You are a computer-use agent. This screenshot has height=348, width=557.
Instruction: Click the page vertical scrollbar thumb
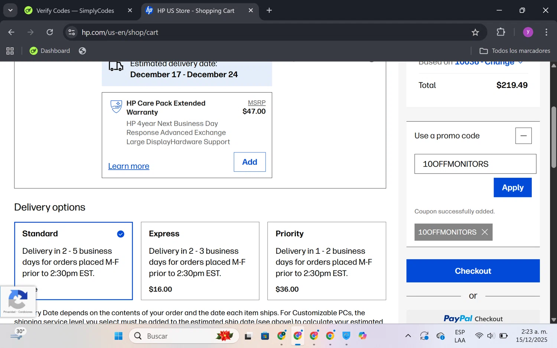click(x=554, y=137)
